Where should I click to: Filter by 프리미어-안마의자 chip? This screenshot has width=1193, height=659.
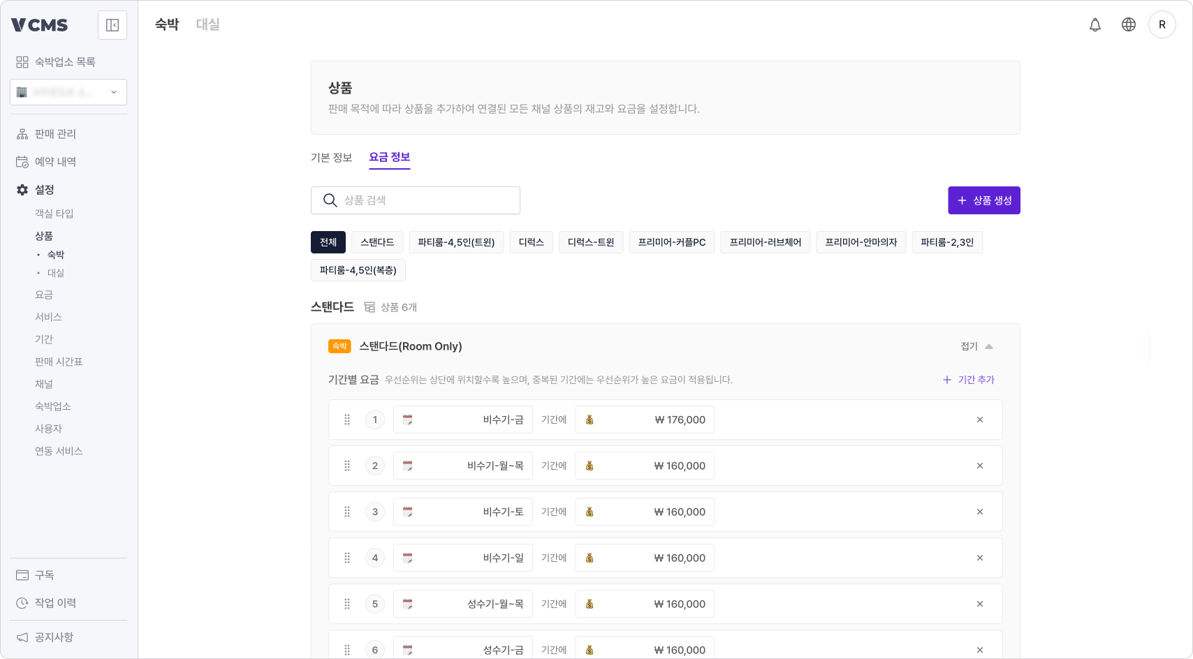coord(861,242)
